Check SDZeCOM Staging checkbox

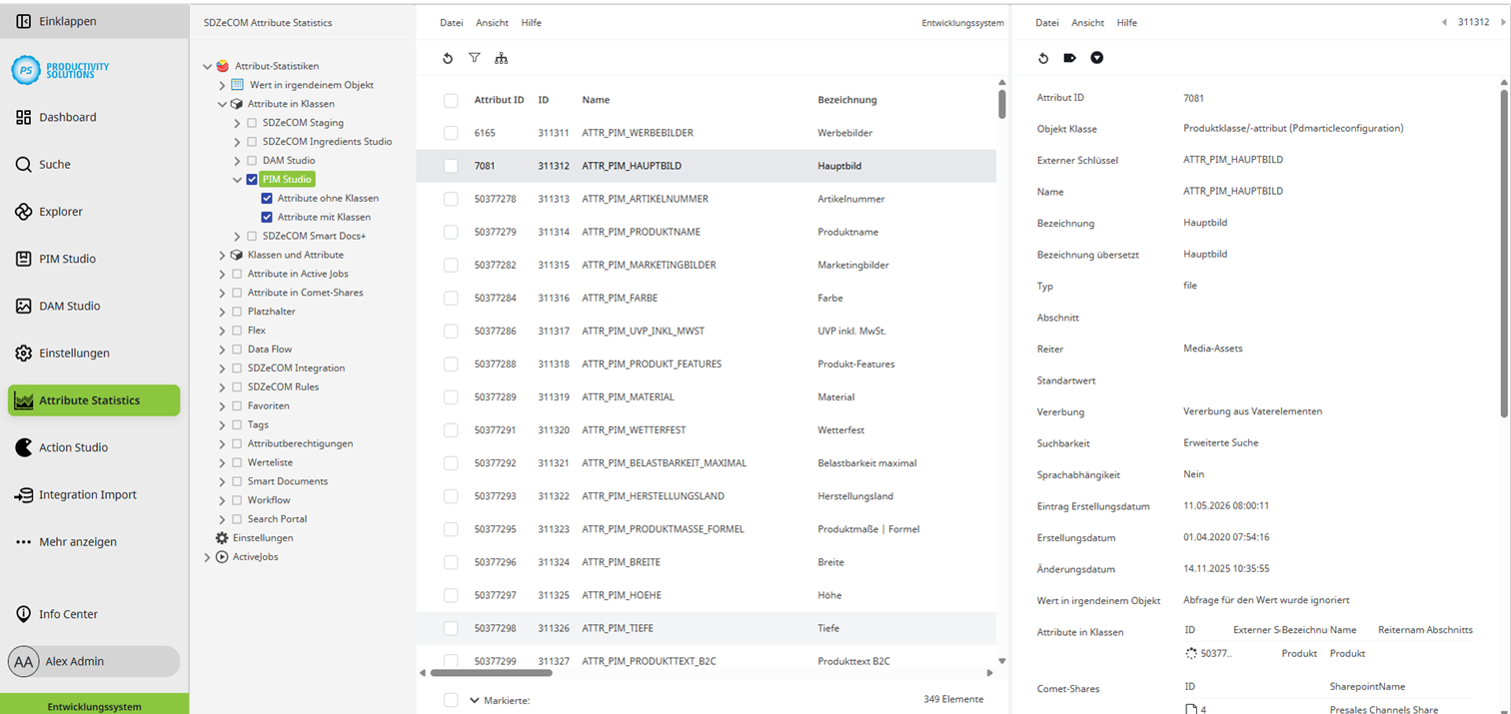pos(252,123)
